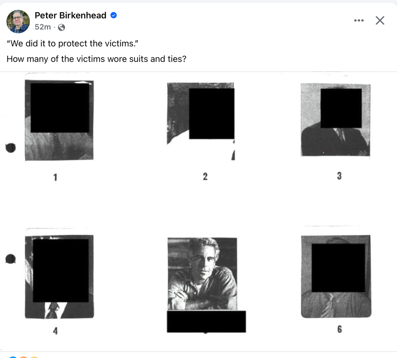Click the globe audience privacy icon
This screenshot has width=397, height=358.
[61, 28]
